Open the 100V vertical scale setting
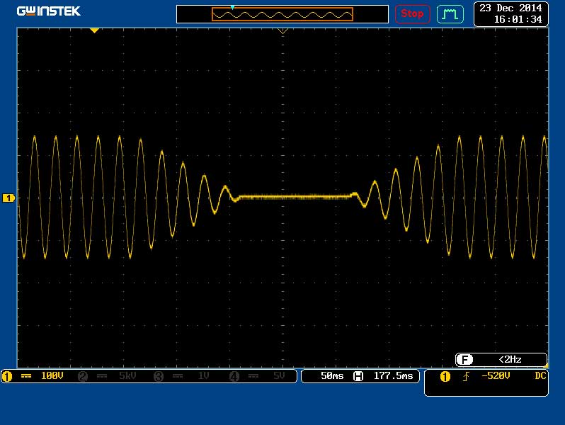The height and width of the screenshot is (425, 565). tap(52, 377)
